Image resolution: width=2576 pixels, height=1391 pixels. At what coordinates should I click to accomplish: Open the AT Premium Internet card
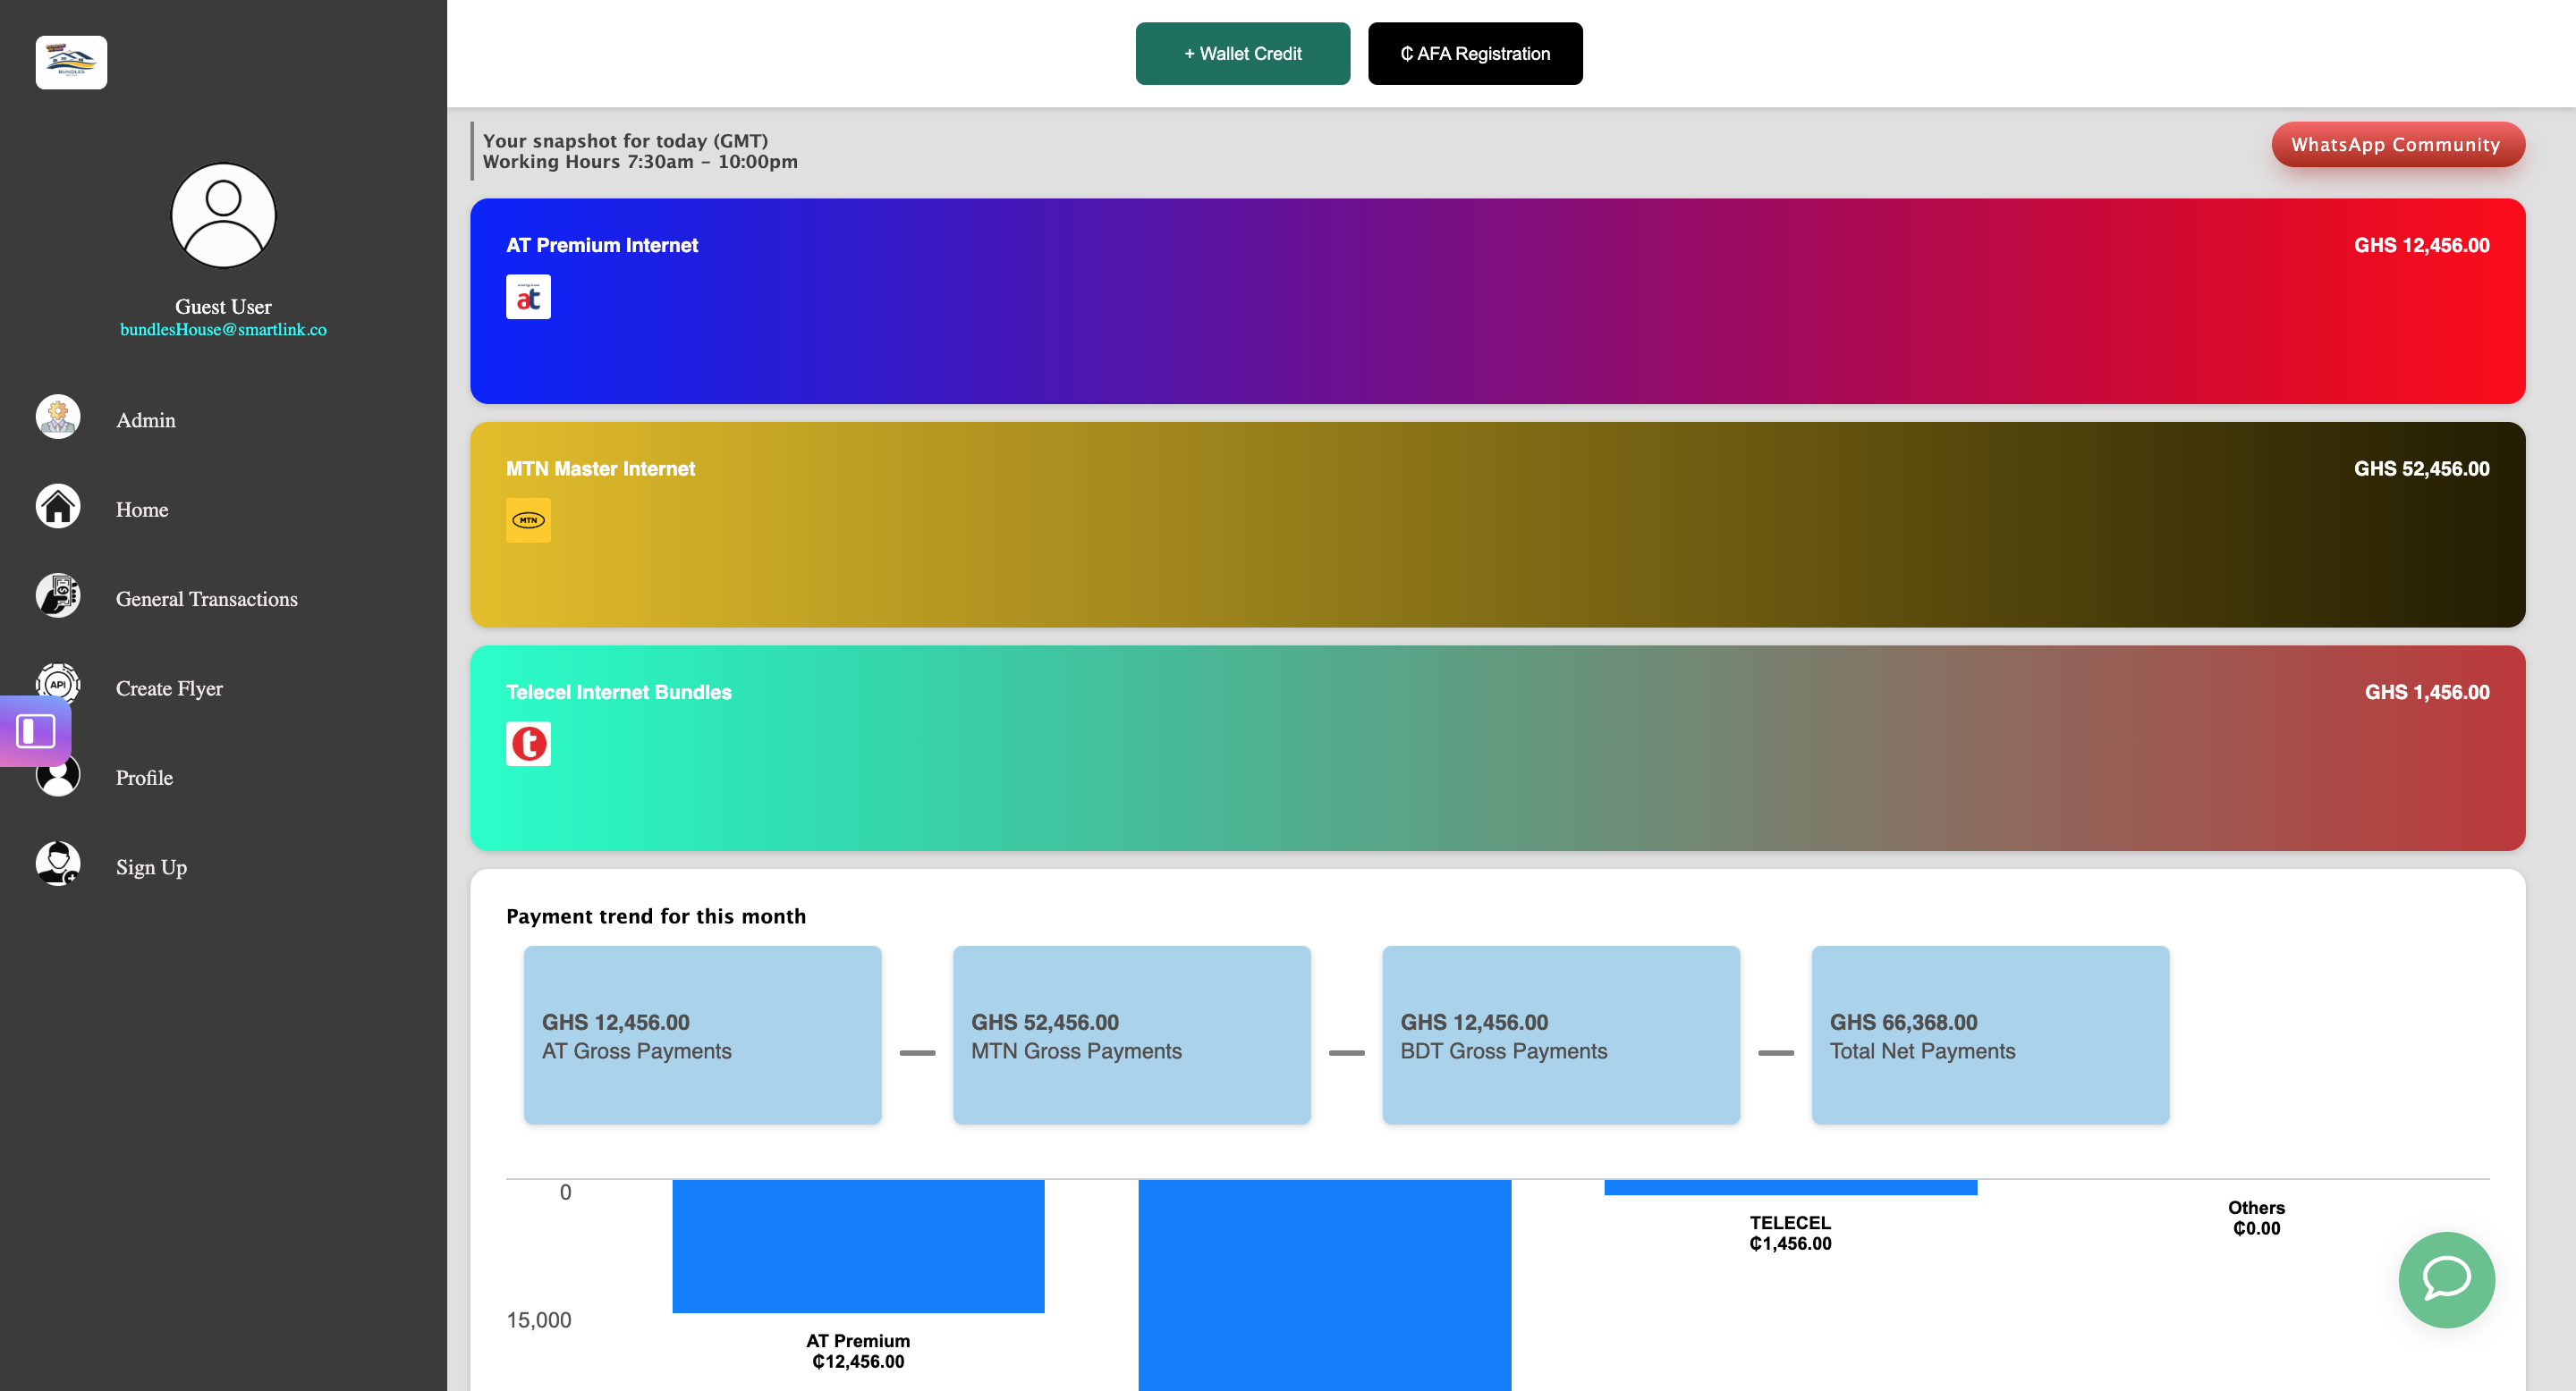pos(1497,302)
